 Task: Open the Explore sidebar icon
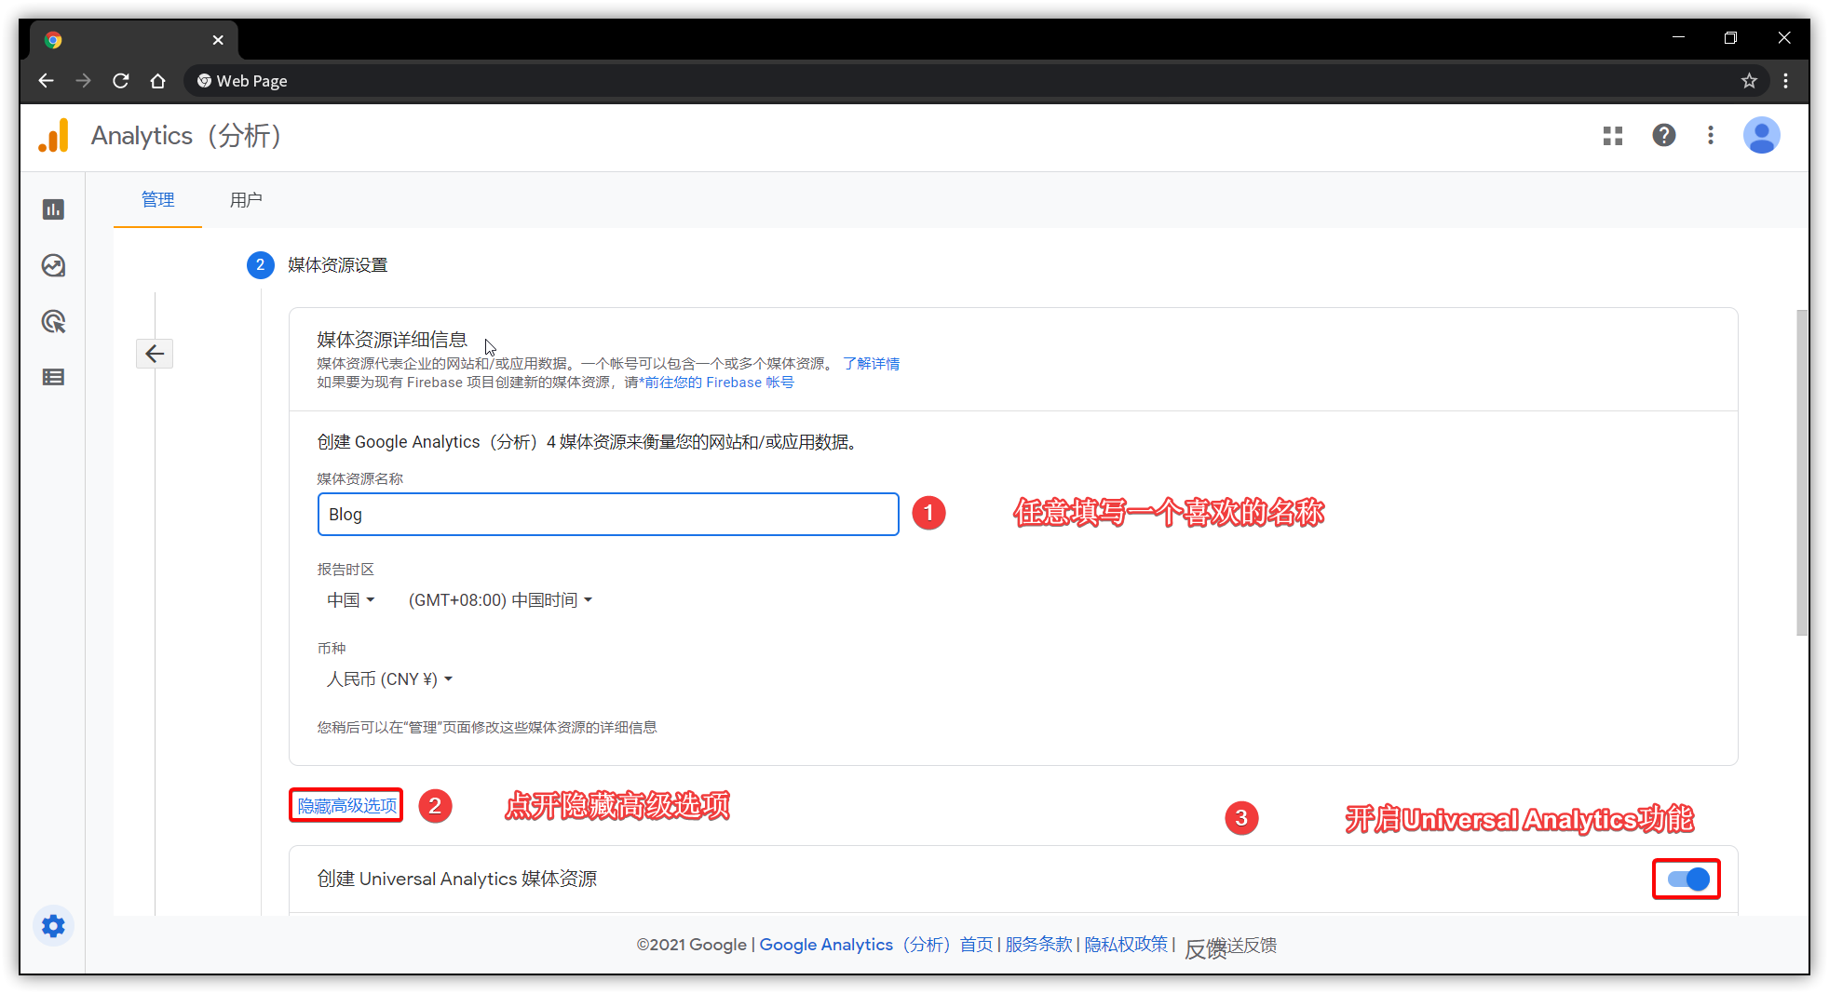53,265
